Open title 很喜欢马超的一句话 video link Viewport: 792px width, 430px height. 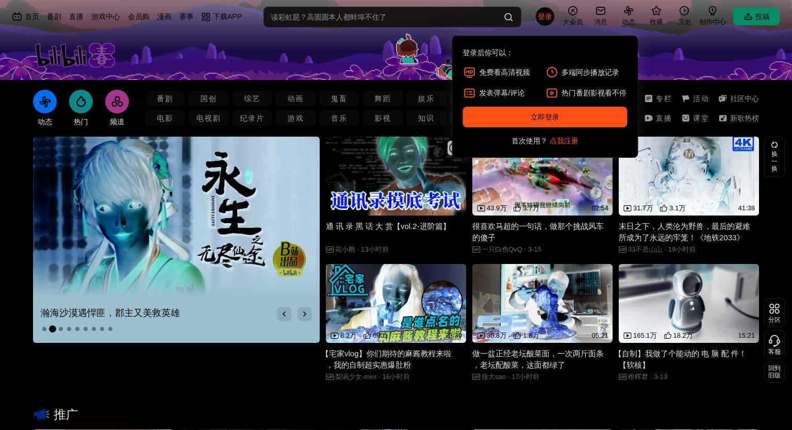pyautogui.click(x=538, y=232)
